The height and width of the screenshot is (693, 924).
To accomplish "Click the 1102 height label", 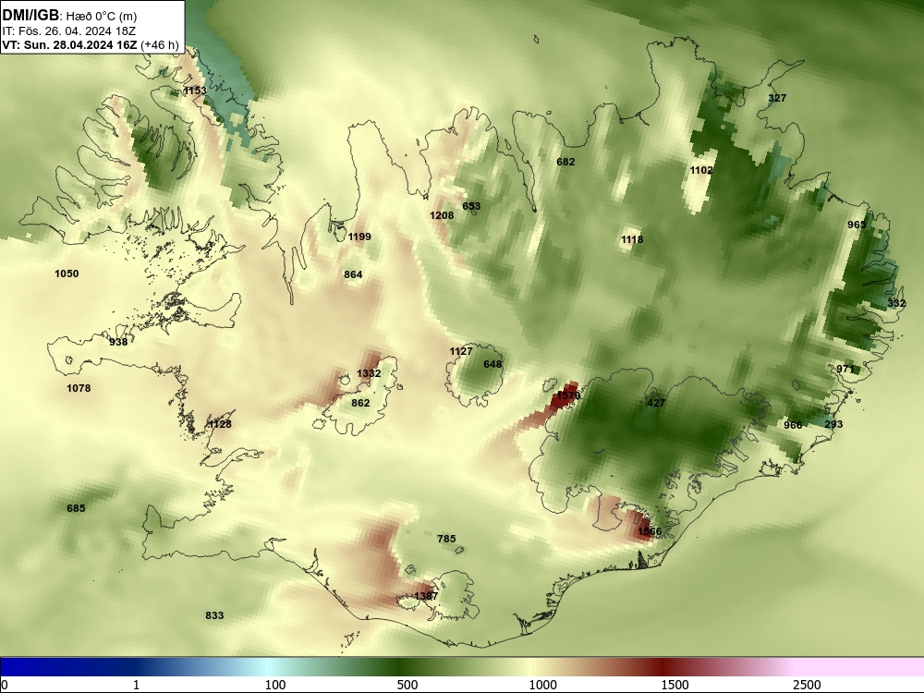I will [x=701, y=170].
